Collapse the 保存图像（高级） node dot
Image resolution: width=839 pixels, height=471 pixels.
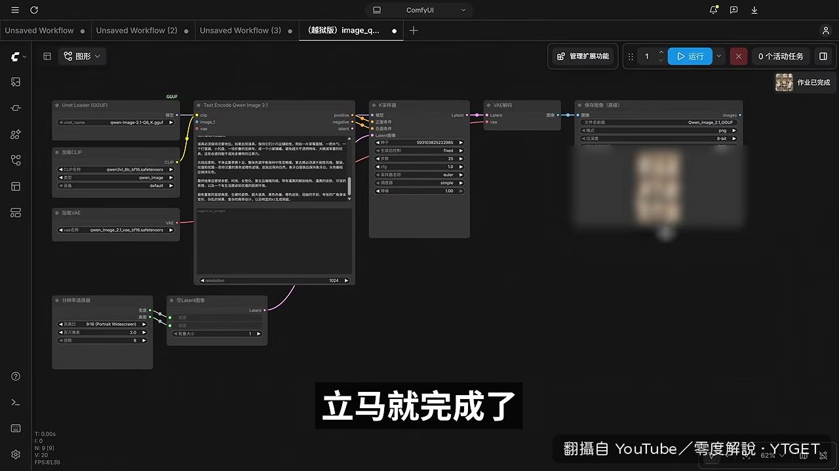pos(580,105)
